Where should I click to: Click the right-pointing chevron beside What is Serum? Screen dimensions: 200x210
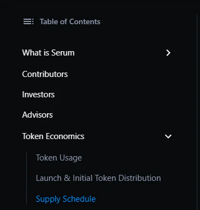pos(168,53)
